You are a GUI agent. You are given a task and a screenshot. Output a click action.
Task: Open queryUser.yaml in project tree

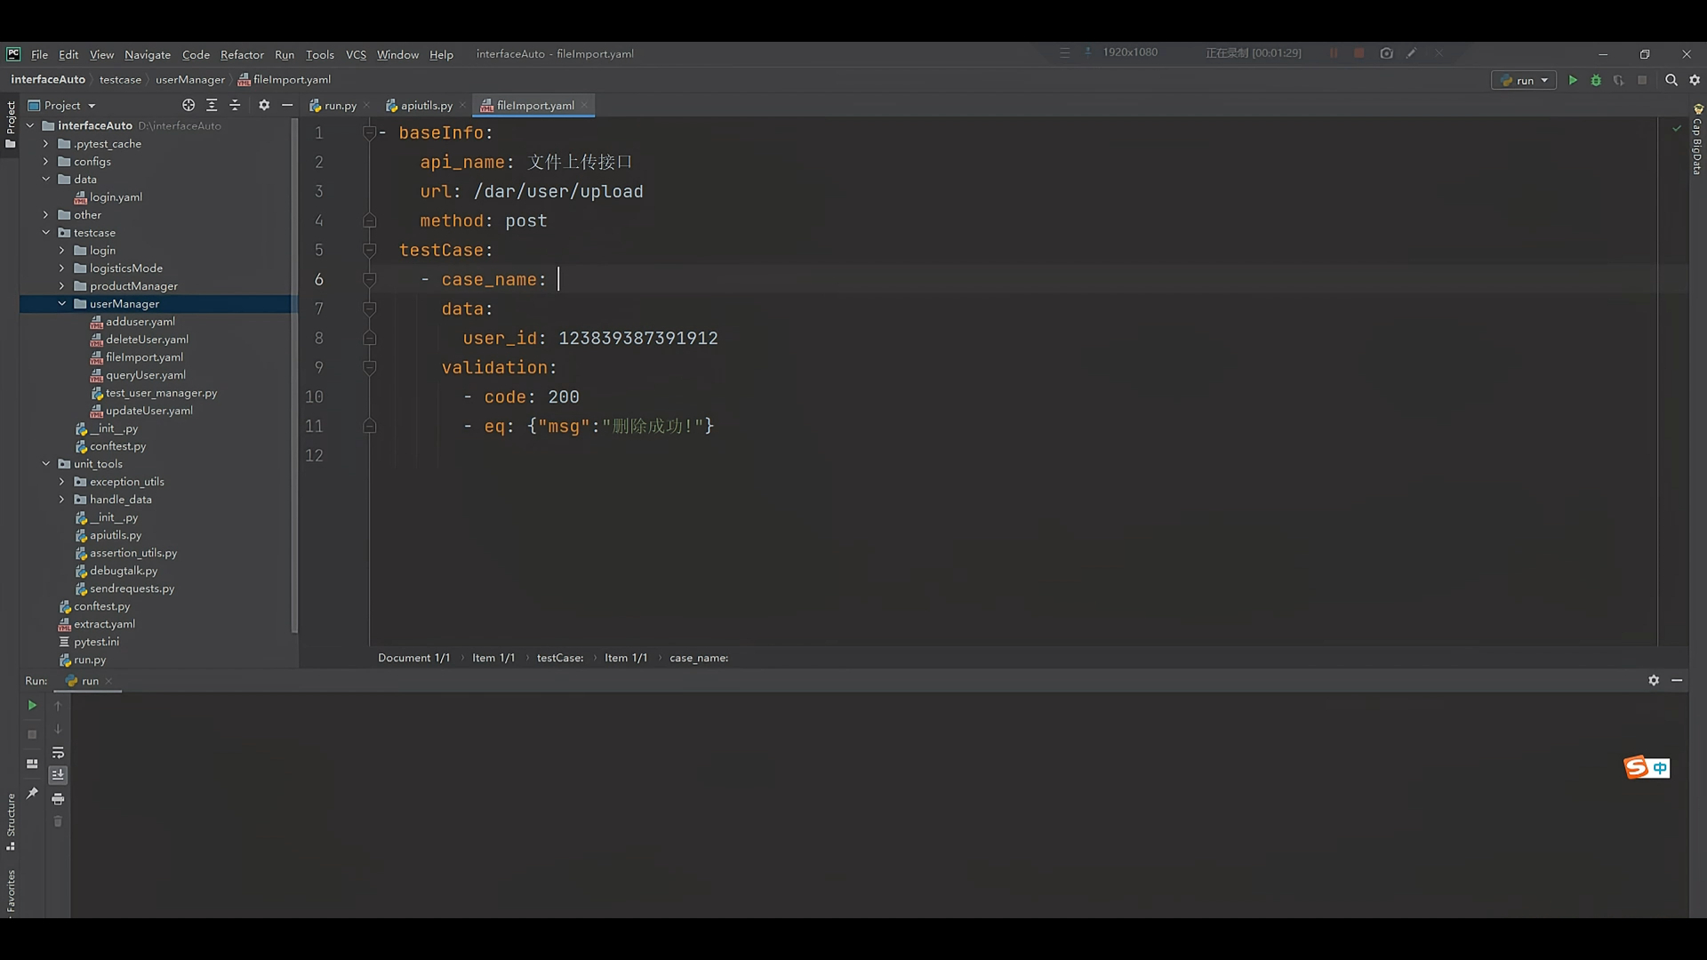tap(146, 375)
